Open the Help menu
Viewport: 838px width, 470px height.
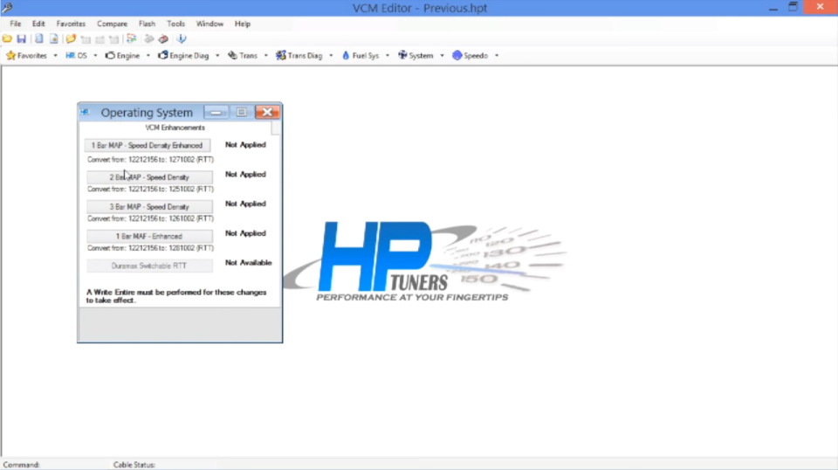[x=243, y=24]
